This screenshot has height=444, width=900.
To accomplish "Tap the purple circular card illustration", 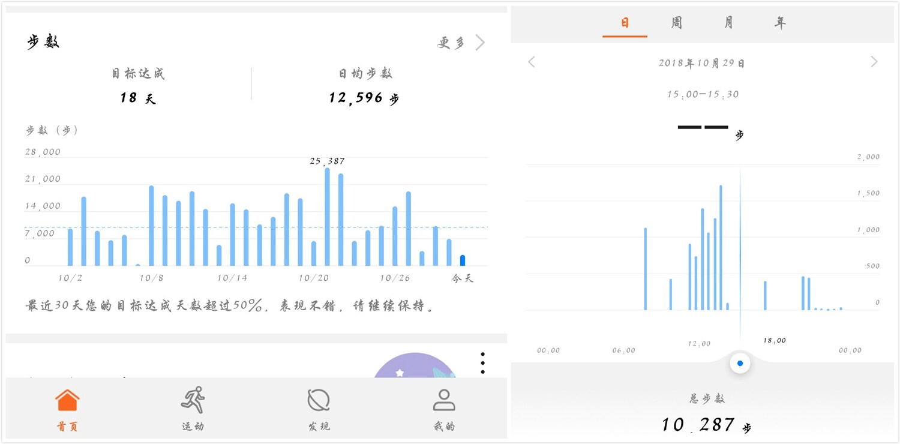I will (x=414, y=366).
